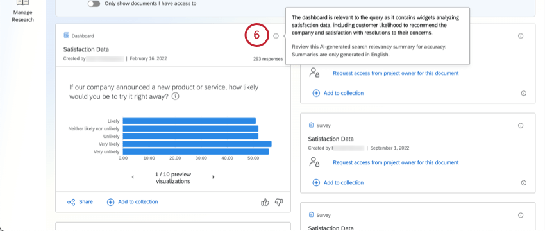Click the info icon on the top right card
Viewport: 545px width, 231px height.
521,36
